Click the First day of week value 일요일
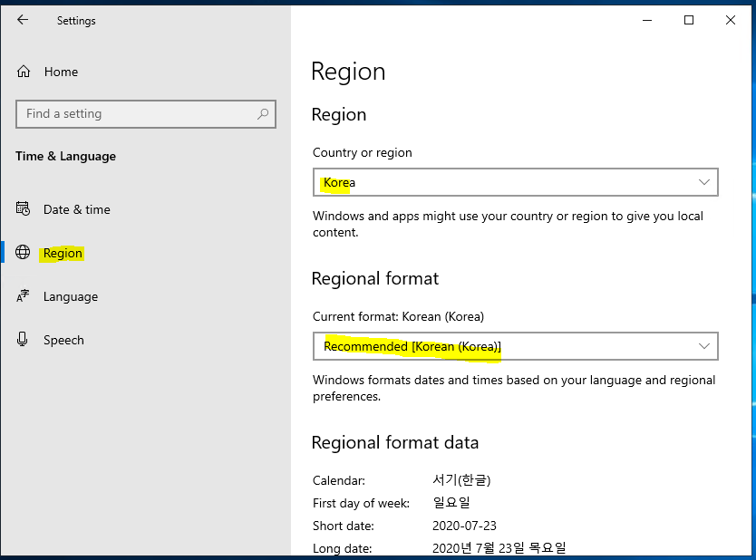Screen dimensions: 756x560 (x=451, y=503)
